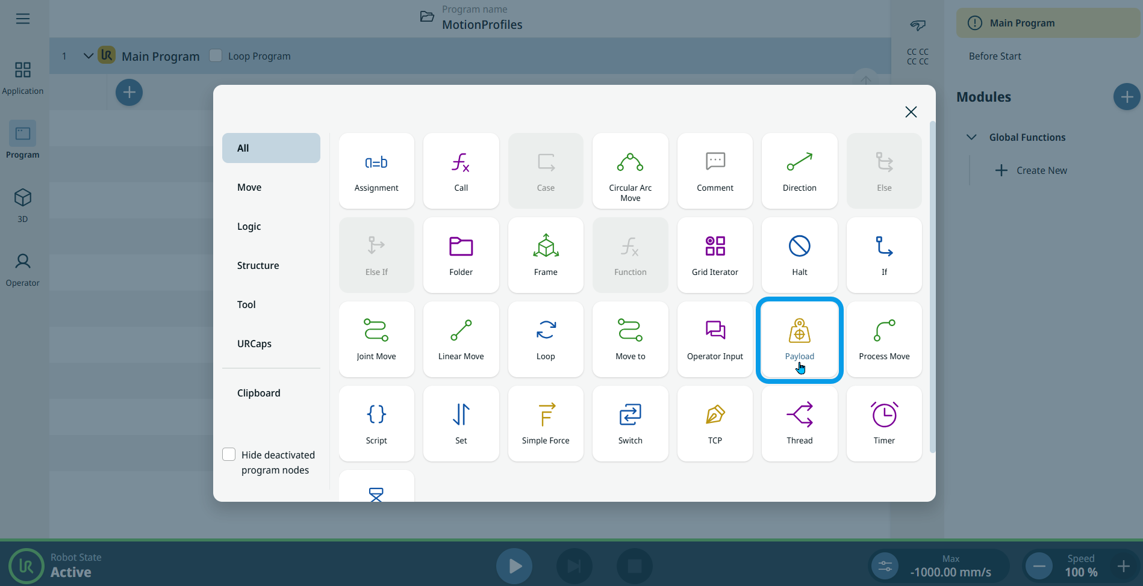
Task: Decrease speed with the minus button
Action: point(1039,566)
